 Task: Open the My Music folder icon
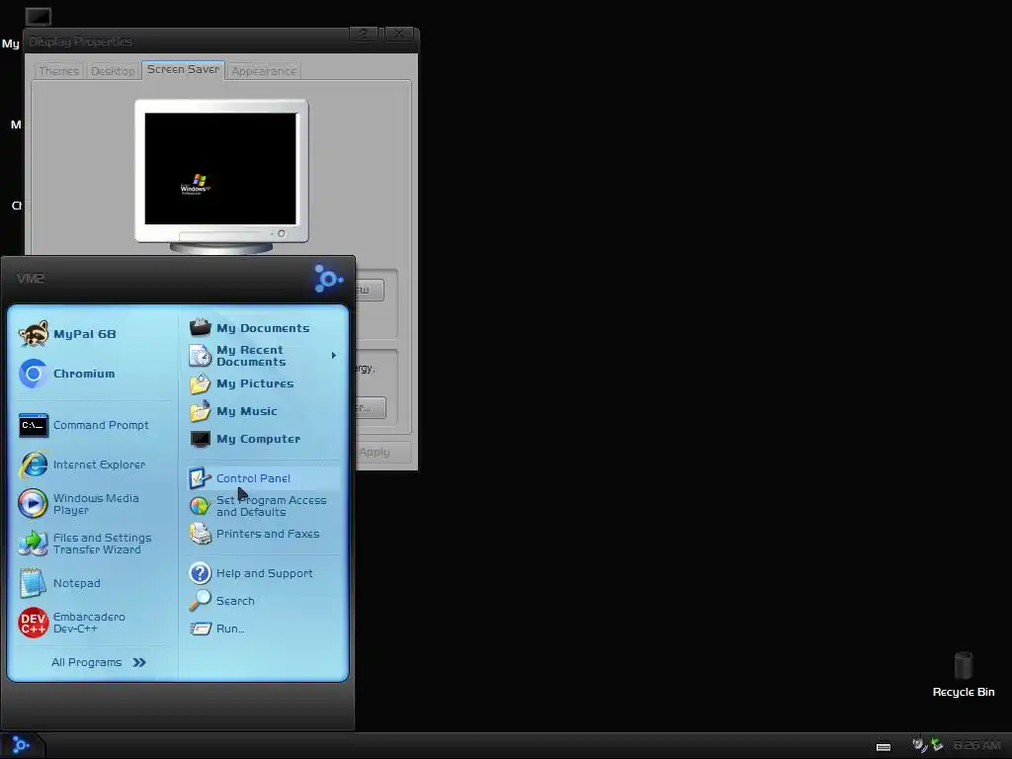click(x=200, y=411)
